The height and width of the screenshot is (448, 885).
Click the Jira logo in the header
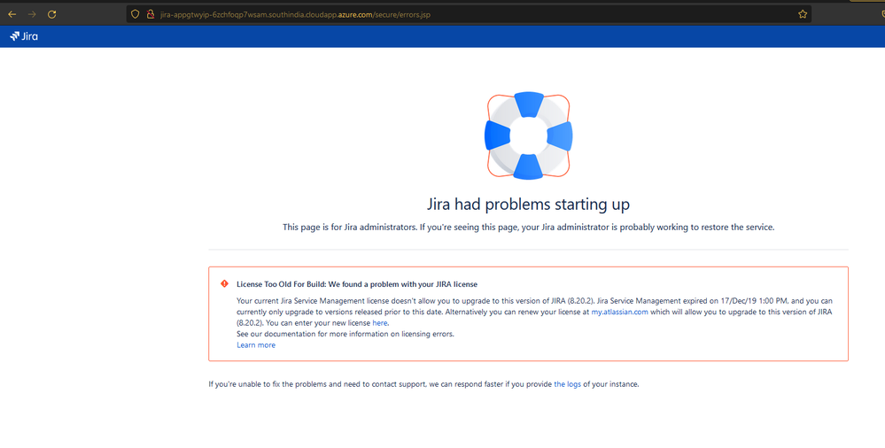pyautogui.click(x=24, y=36)
